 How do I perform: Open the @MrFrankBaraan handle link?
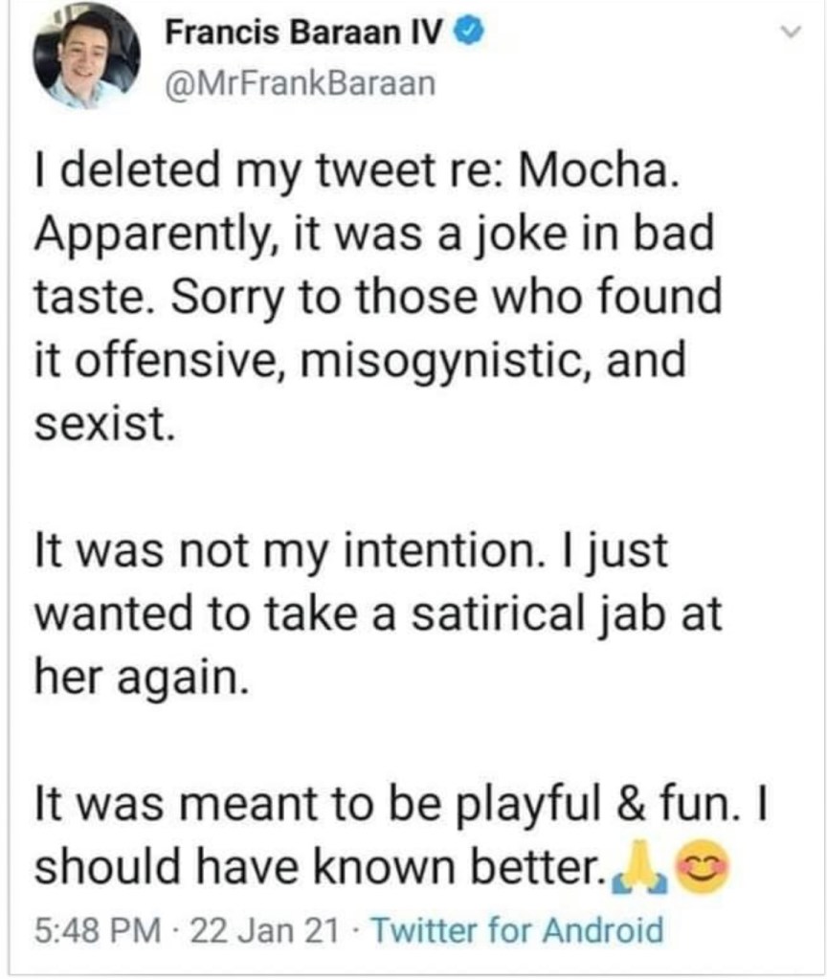pos(300,84)
